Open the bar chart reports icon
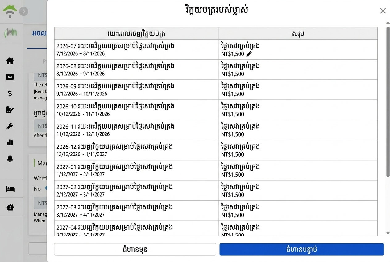 pos(10,142)
